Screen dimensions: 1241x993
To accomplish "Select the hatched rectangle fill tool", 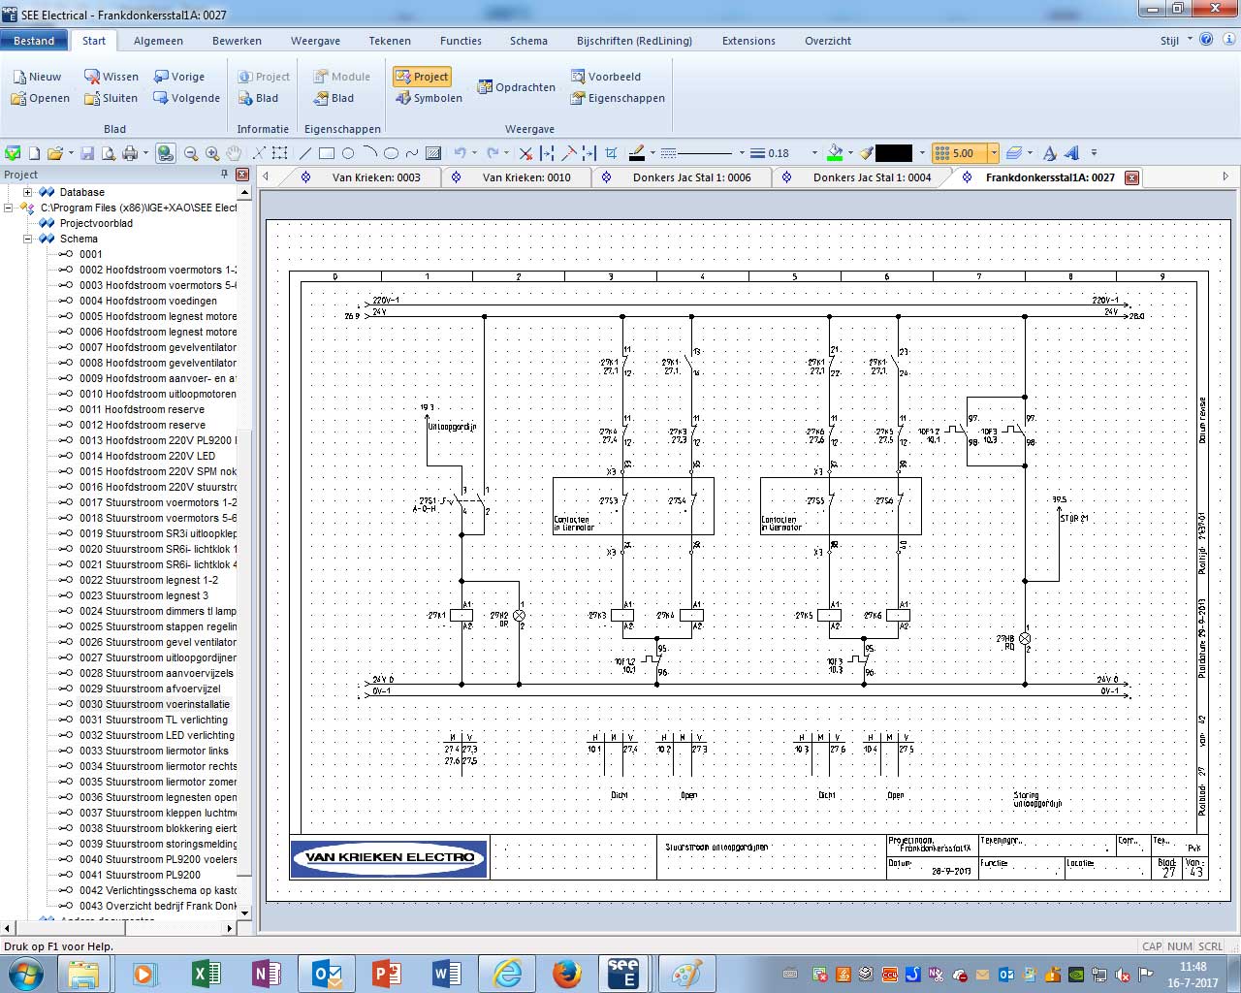I will coord(433,153).
